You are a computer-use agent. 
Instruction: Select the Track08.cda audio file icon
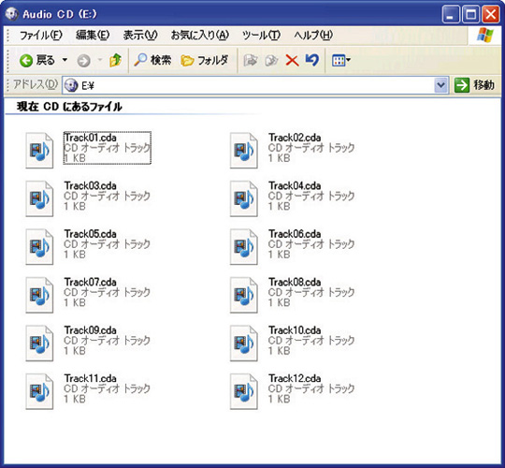(x=244, y=295)
